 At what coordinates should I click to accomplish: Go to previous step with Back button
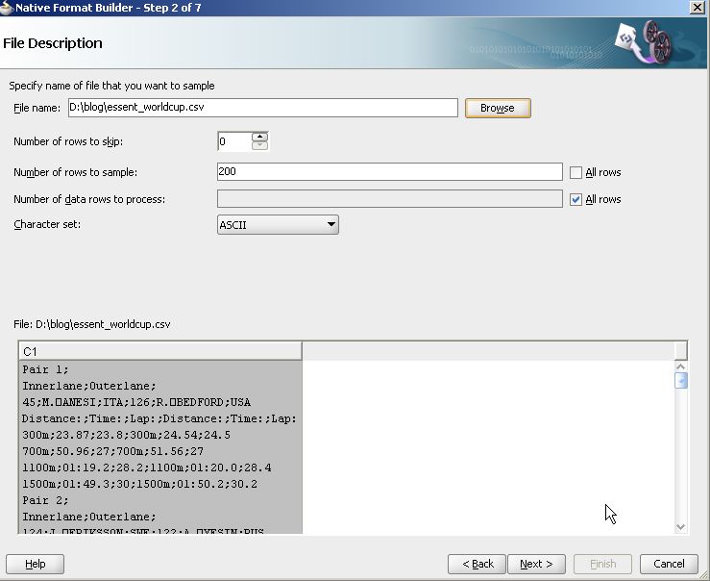point(477,564)
